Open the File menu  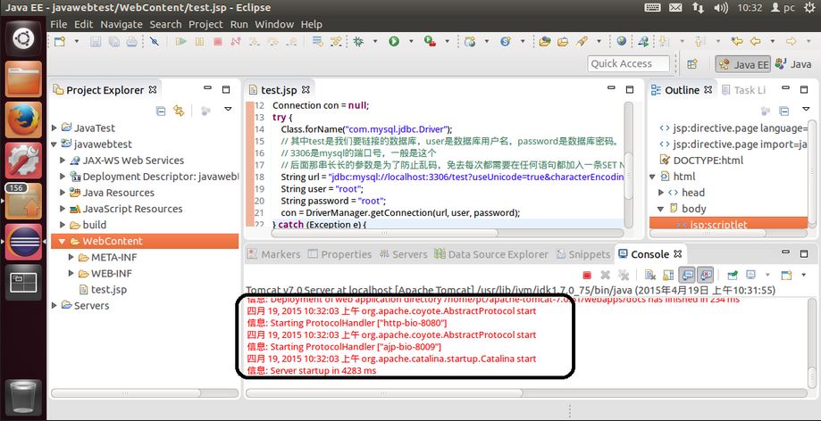click(59, 24)
